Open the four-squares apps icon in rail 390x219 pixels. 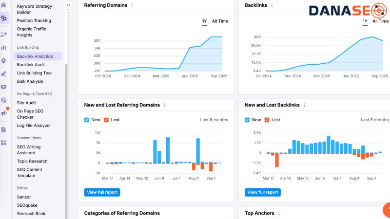point(4,143)
